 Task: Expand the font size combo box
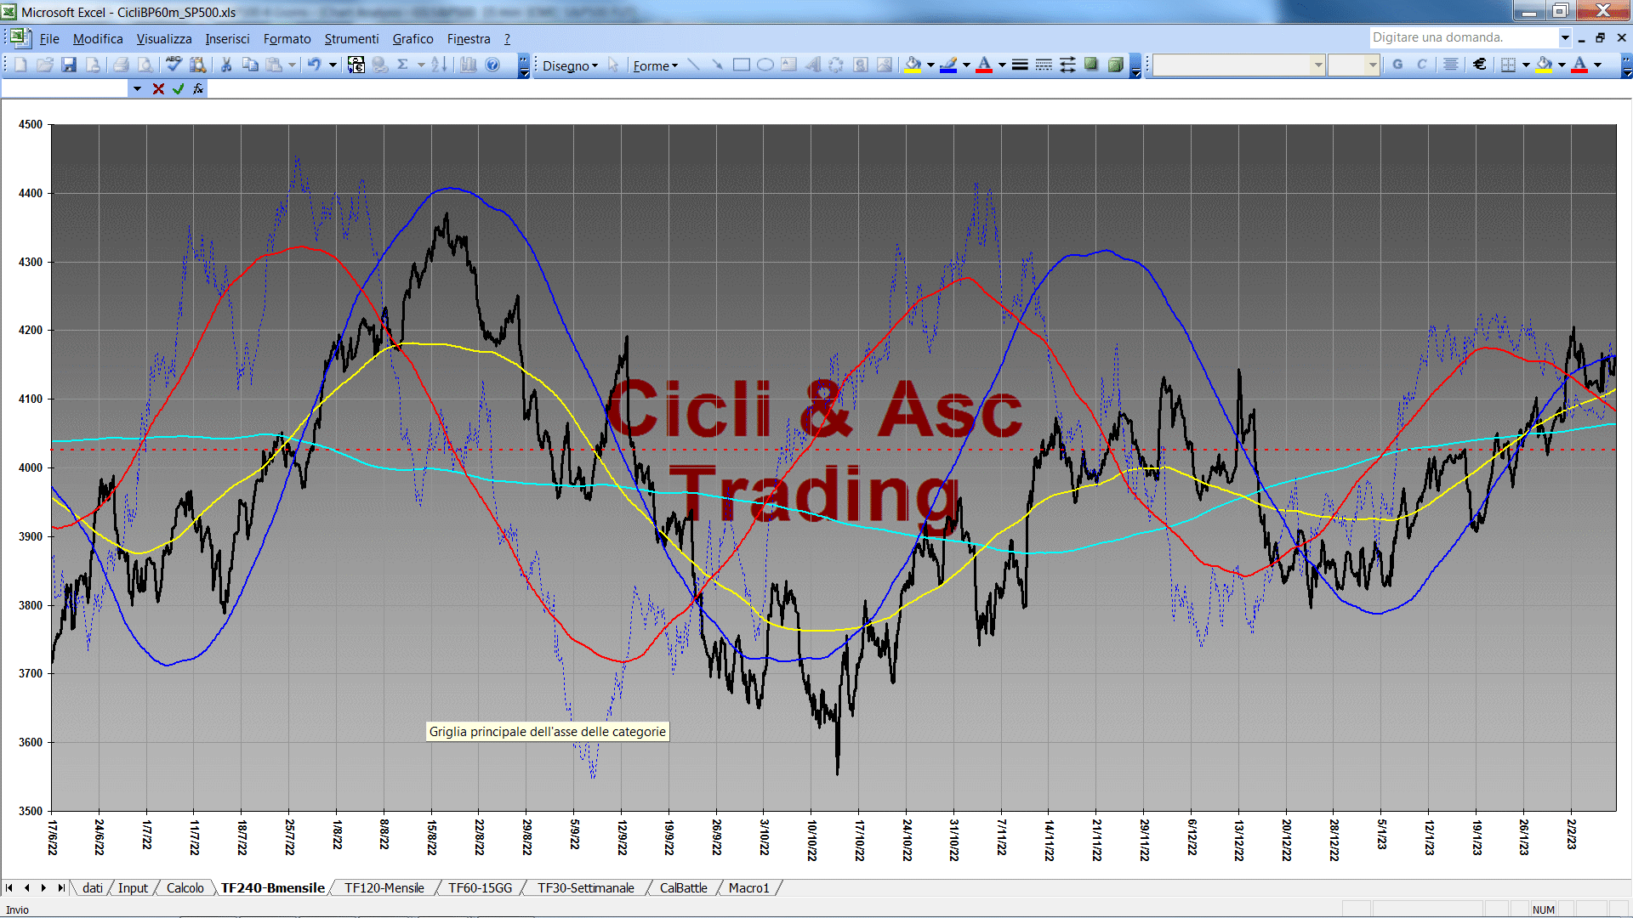click(x=1372, y=65)
